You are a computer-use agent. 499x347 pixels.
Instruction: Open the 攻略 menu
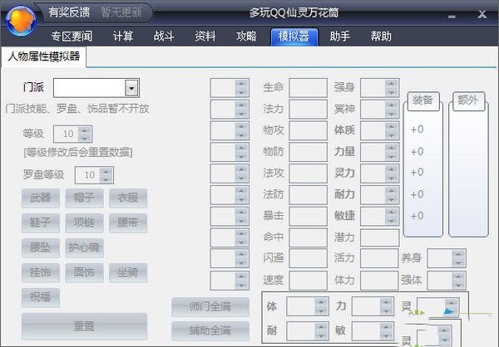coord(246,37)
